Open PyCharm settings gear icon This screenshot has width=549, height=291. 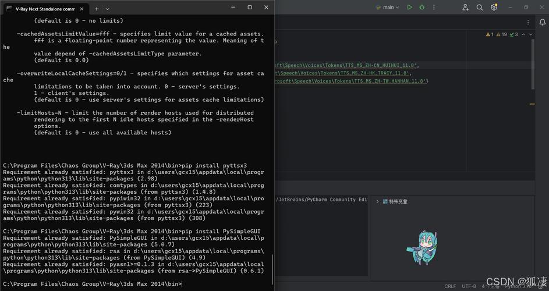pos(494,8)
